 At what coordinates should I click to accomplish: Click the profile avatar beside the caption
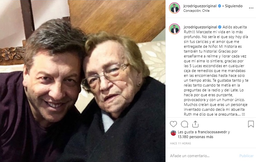(x=174, y=29)
